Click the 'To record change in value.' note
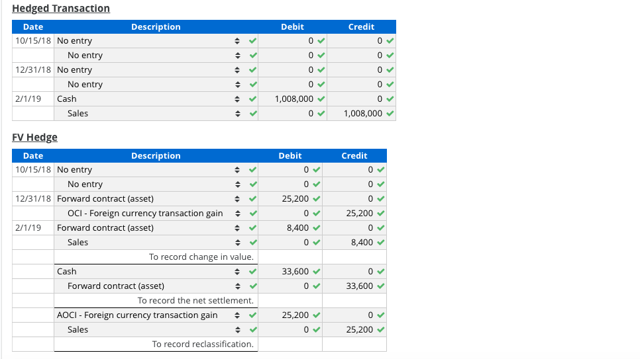640x359 pixels. pyautogui.click(x=201, y=257)
